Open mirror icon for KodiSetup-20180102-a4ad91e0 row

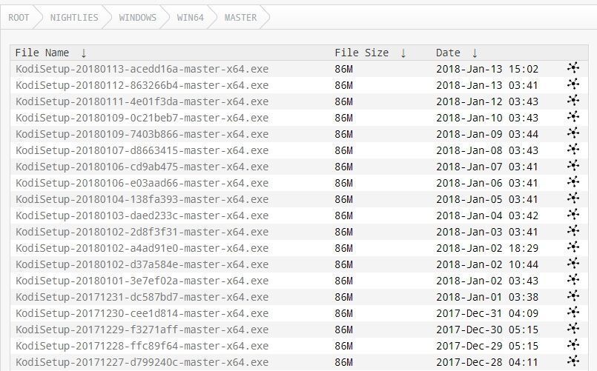[x=573, y=248]
